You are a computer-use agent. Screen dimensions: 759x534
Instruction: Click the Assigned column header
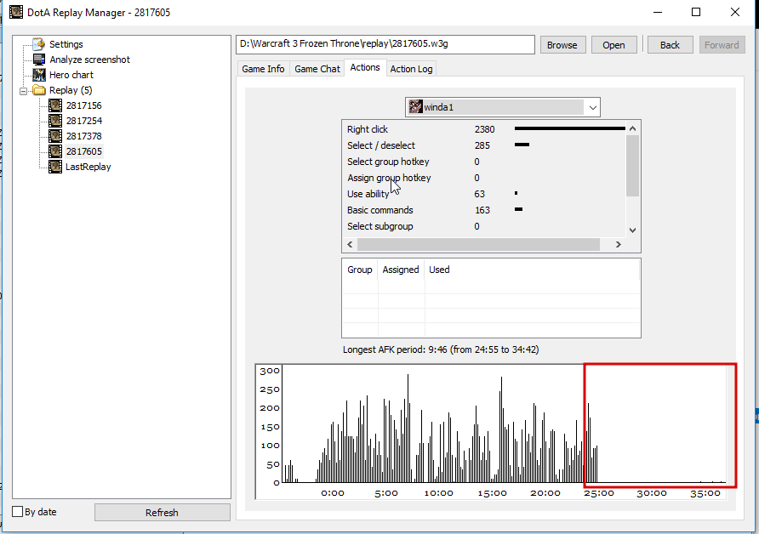click(401, 270)
